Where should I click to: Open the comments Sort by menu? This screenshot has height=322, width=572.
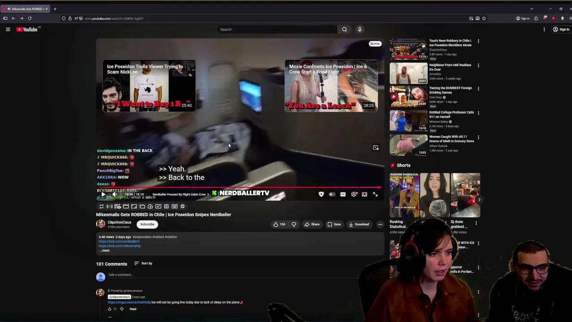point(143,263)
